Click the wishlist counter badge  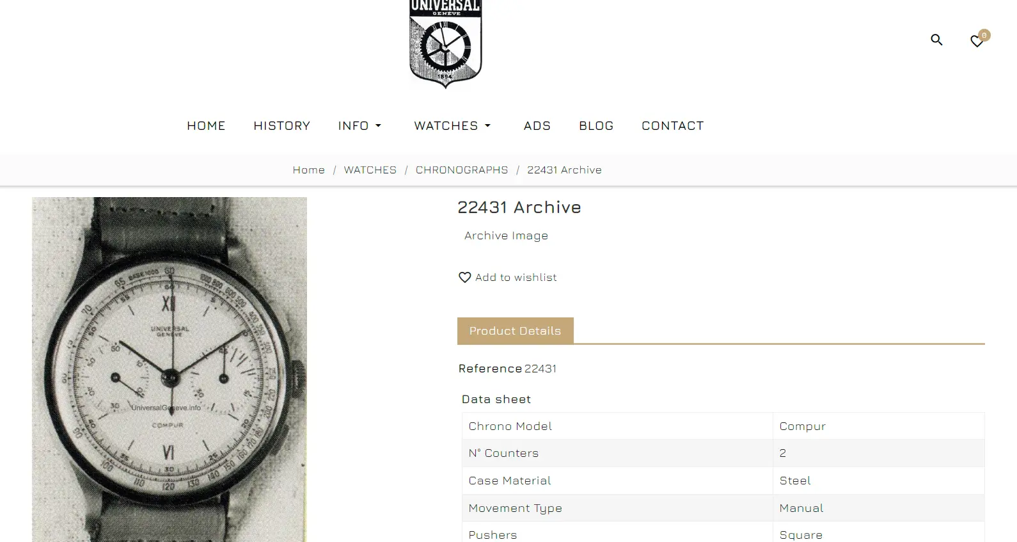984,35
